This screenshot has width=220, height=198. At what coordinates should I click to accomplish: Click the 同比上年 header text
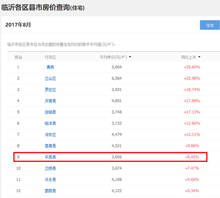click(x=189, y=57)
